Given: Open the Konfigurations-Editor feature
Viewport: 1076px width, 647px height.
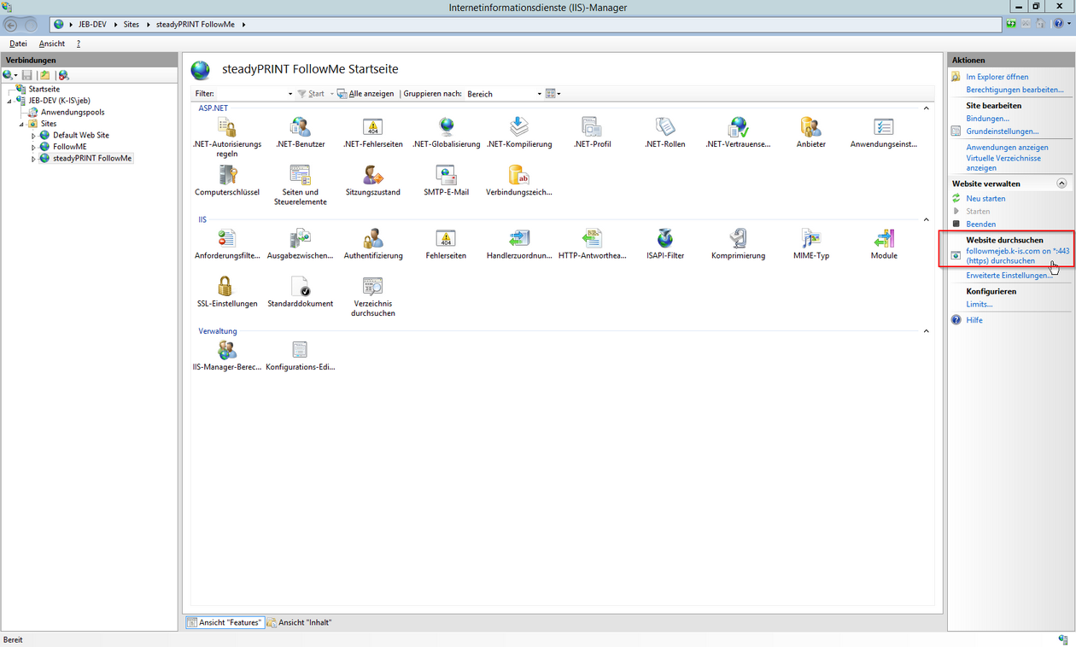Looking at the screenshot, I should tap(301, 356).
